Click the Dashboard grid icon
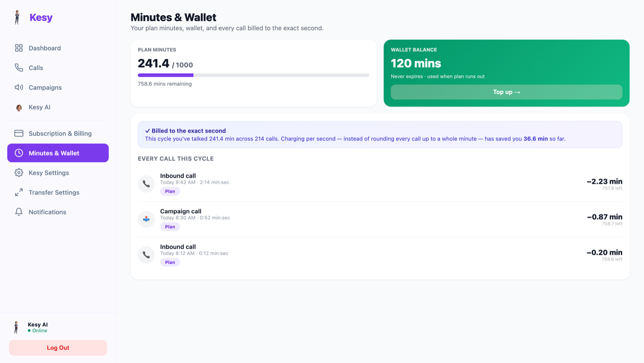The width and height of the screenshot is (644, 363). [x=19, y=48]
